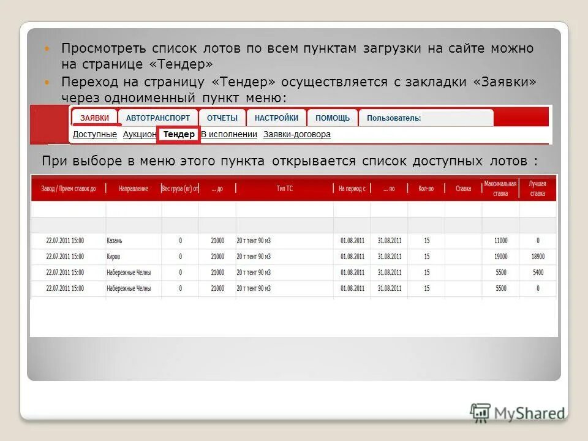Click the MyShared presentation logo
The width and height of the screenshot is (588, 441).
click(x=518, y=412)
